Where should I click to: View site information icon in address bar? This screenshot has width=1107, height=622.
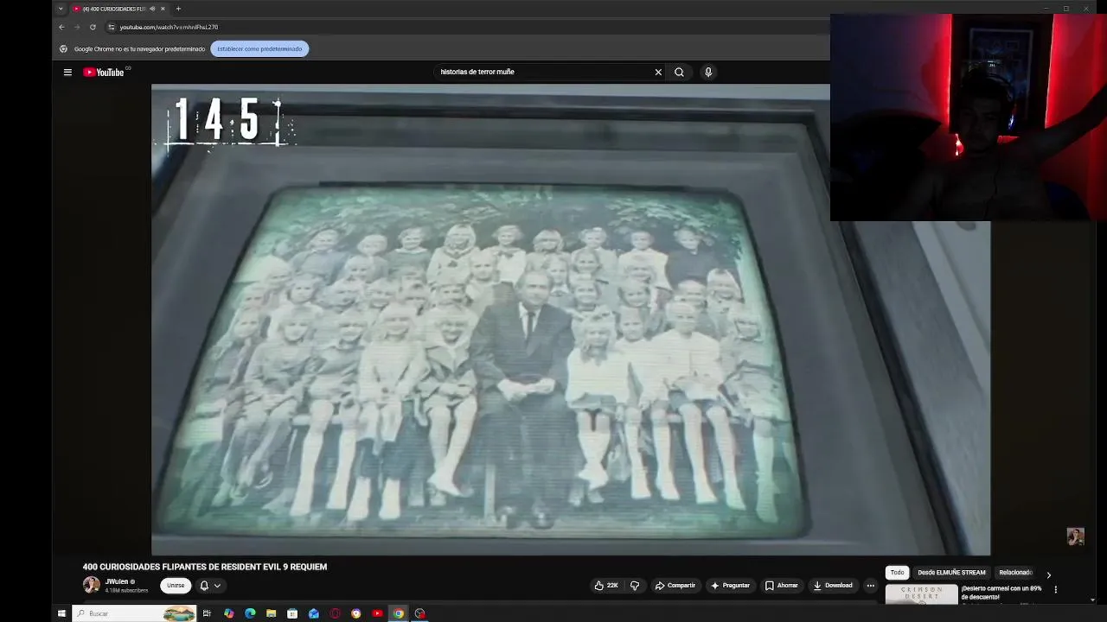(111, 27)
